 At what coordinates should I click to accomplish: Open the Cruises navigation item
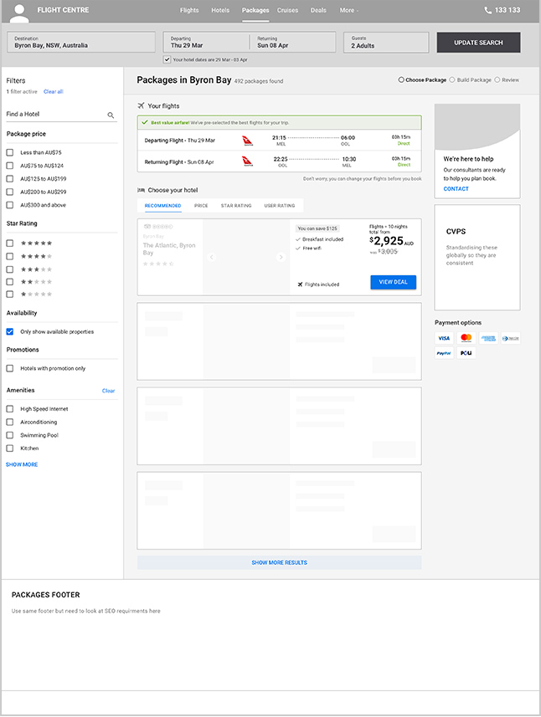pyautogui.click(x=287, y=10)
